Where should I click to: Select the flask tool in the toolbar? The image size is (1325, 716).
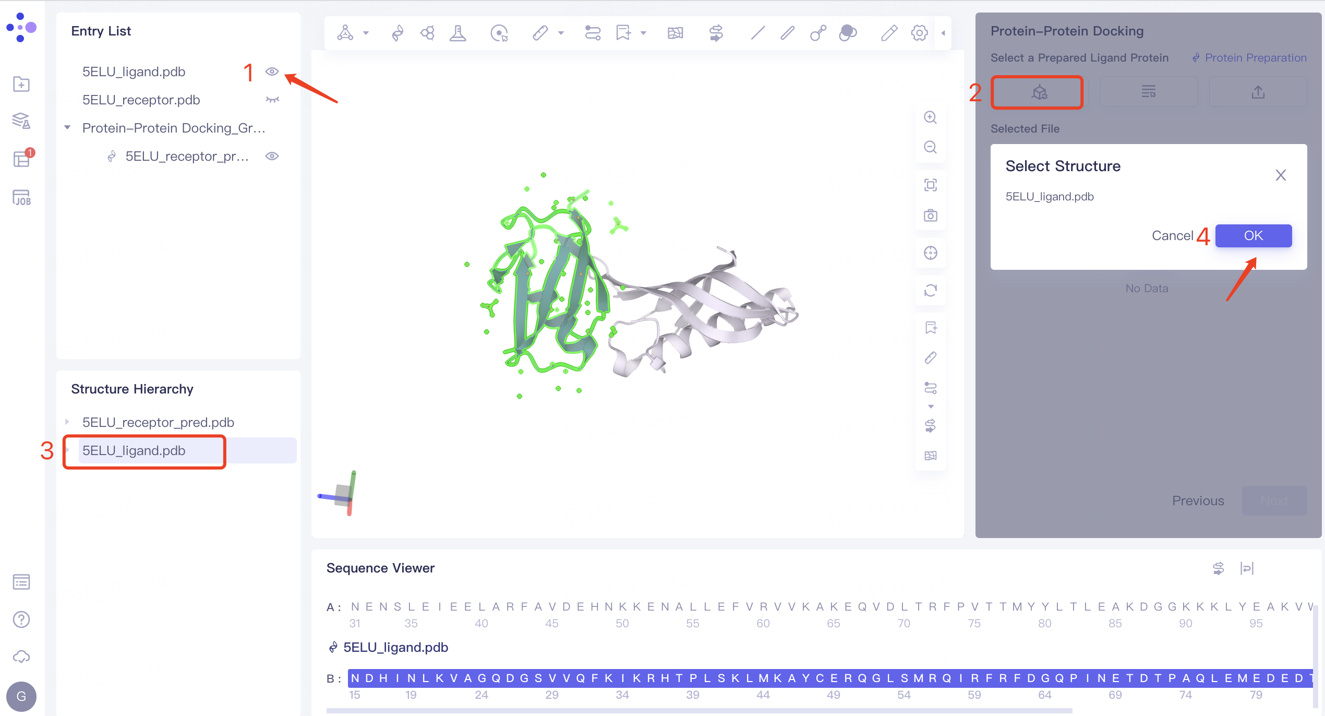point(457,32)
